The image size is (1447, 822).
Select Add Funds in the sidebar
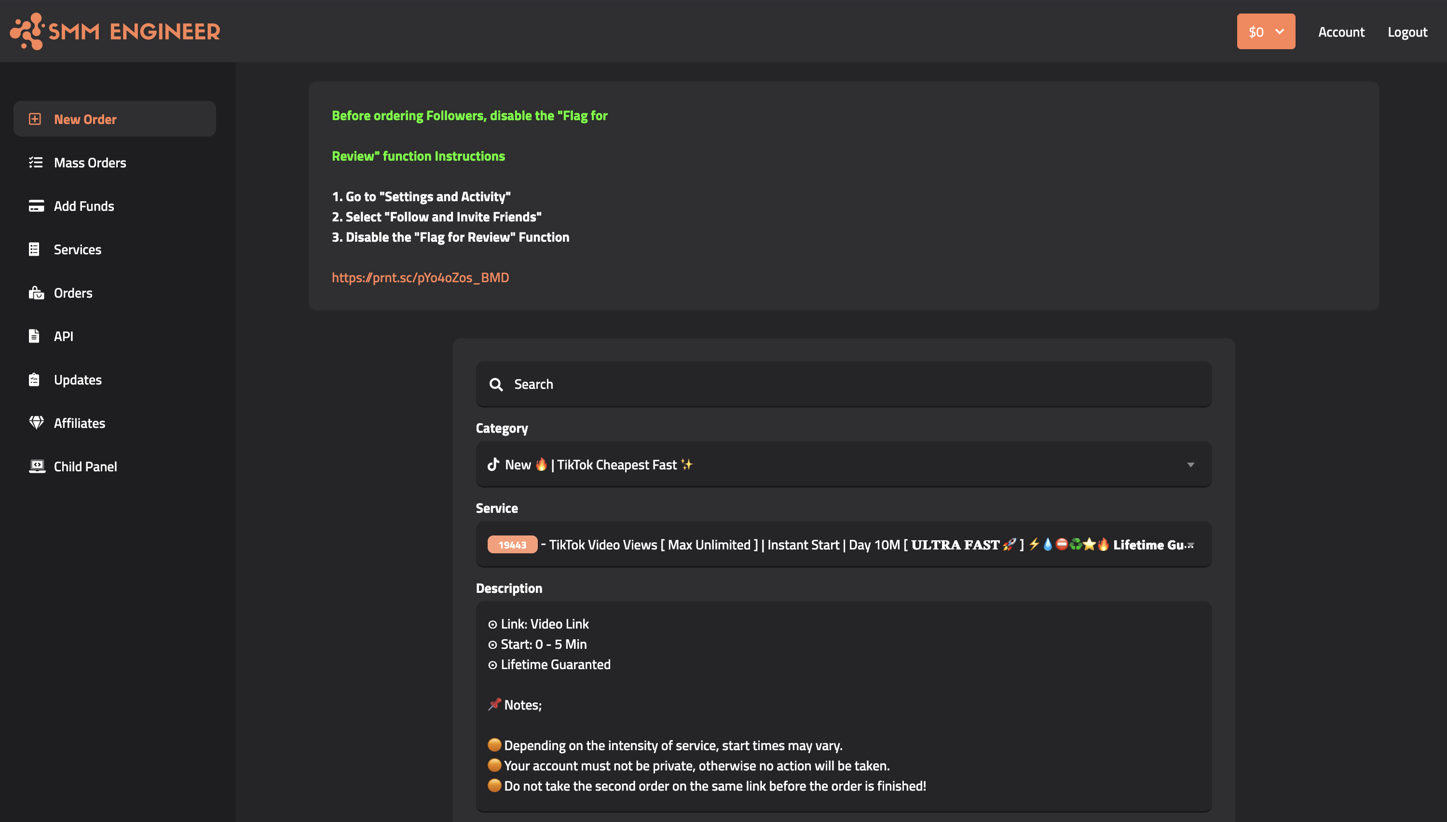83,206
